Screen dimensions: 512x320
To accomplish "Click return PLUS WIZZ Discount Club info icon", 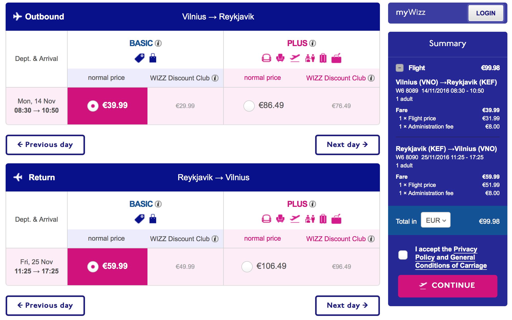I will click(x=371, y=239).
